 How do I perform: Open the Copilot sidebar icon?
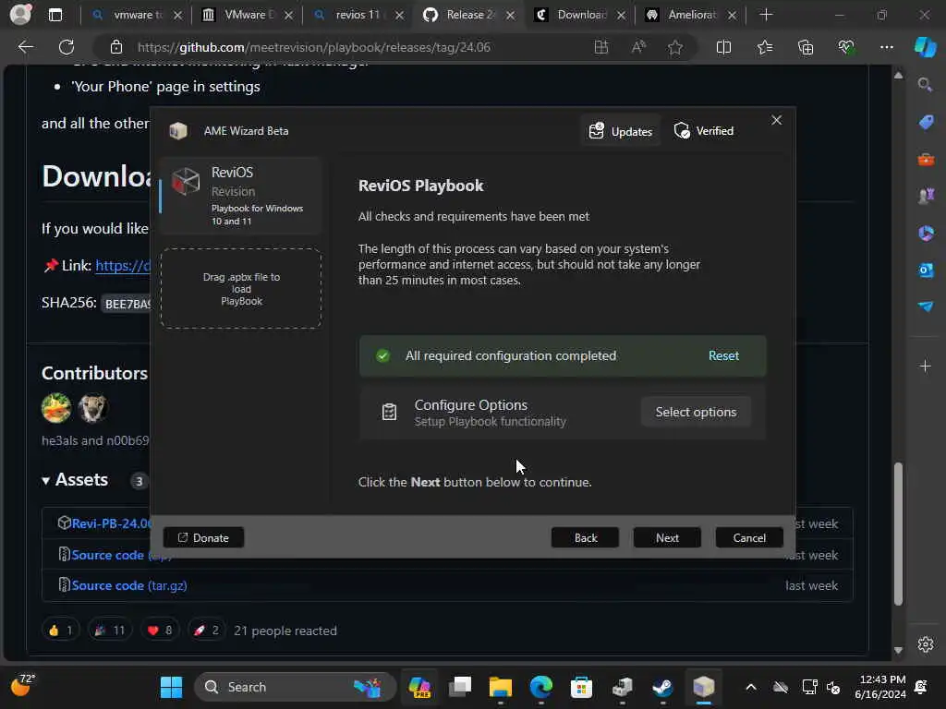tap(925, 47)
